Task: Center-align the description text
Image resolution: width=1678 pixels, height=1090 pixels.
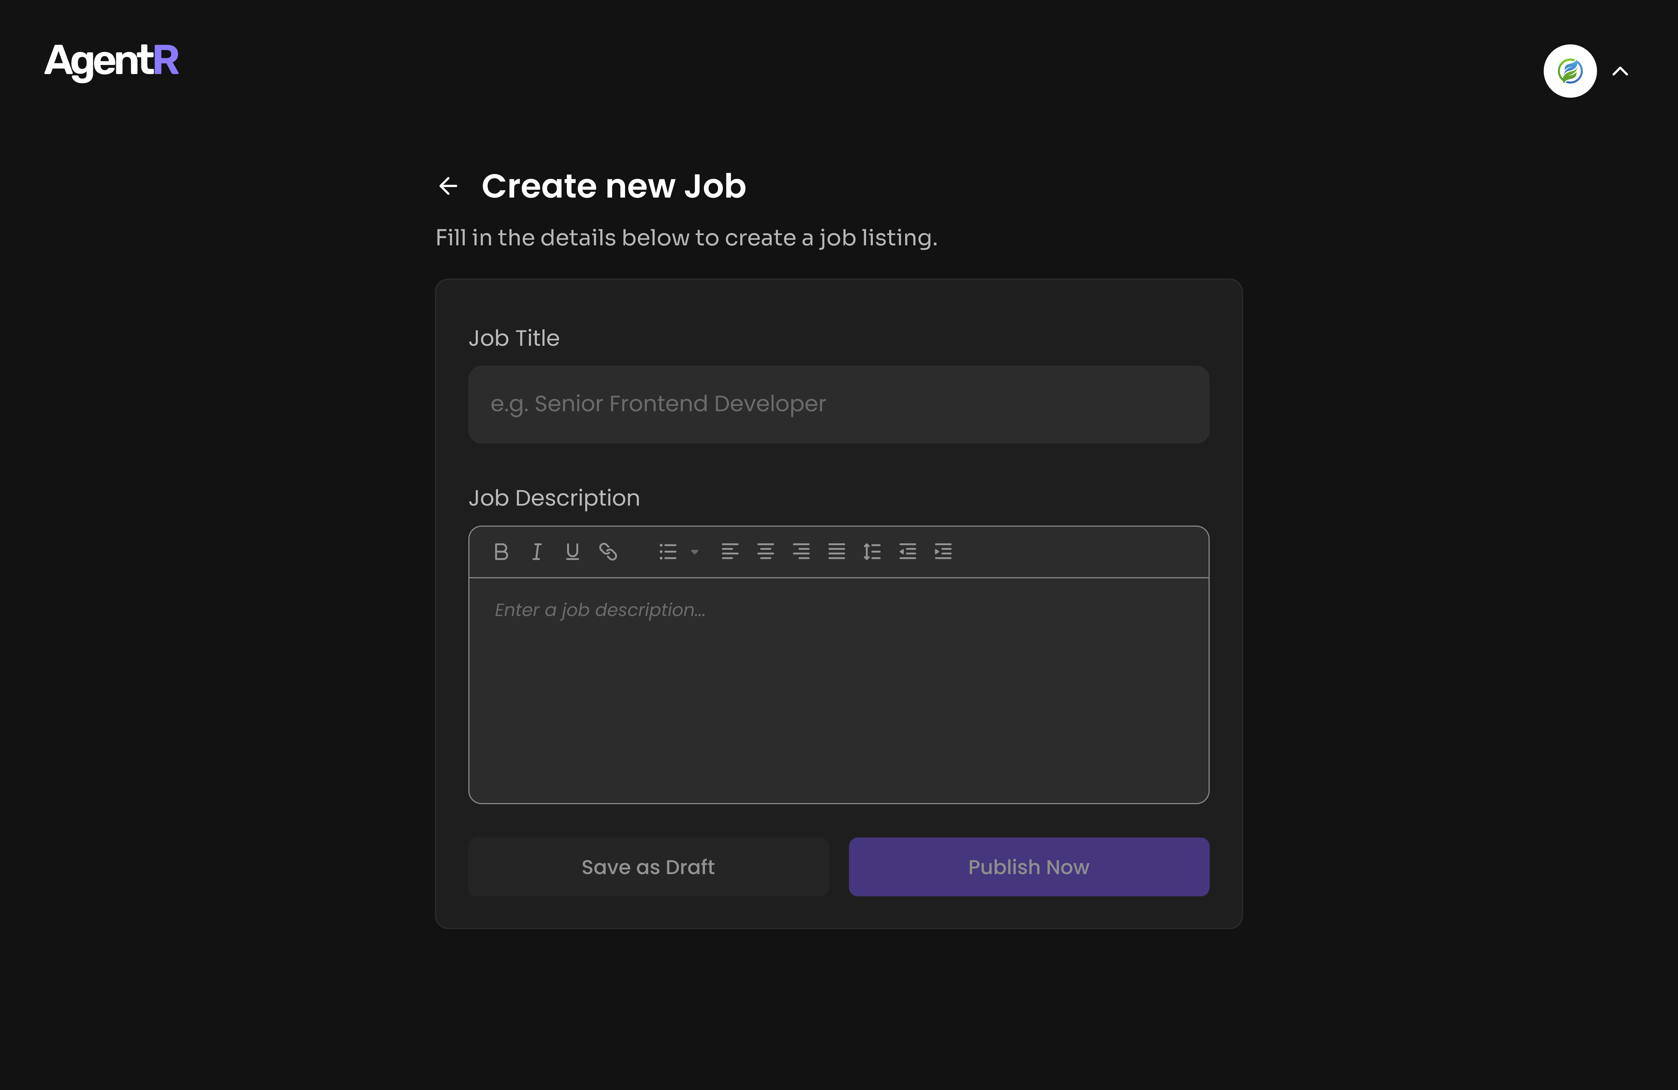Action: point(766,551)
